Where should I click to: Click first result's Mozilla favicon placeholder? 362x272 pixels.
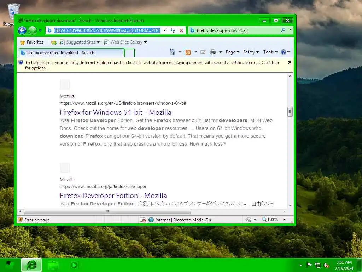[65, 85]
